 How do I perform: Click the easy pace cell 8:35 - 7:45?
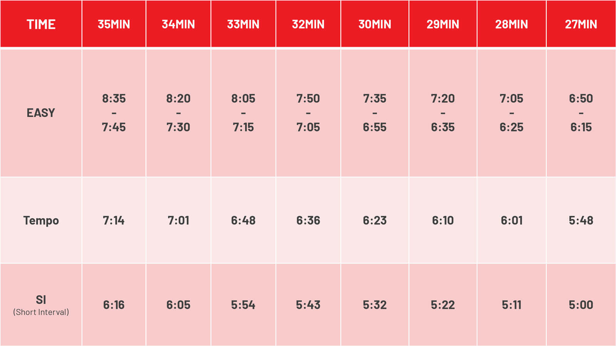pos(114,113)
